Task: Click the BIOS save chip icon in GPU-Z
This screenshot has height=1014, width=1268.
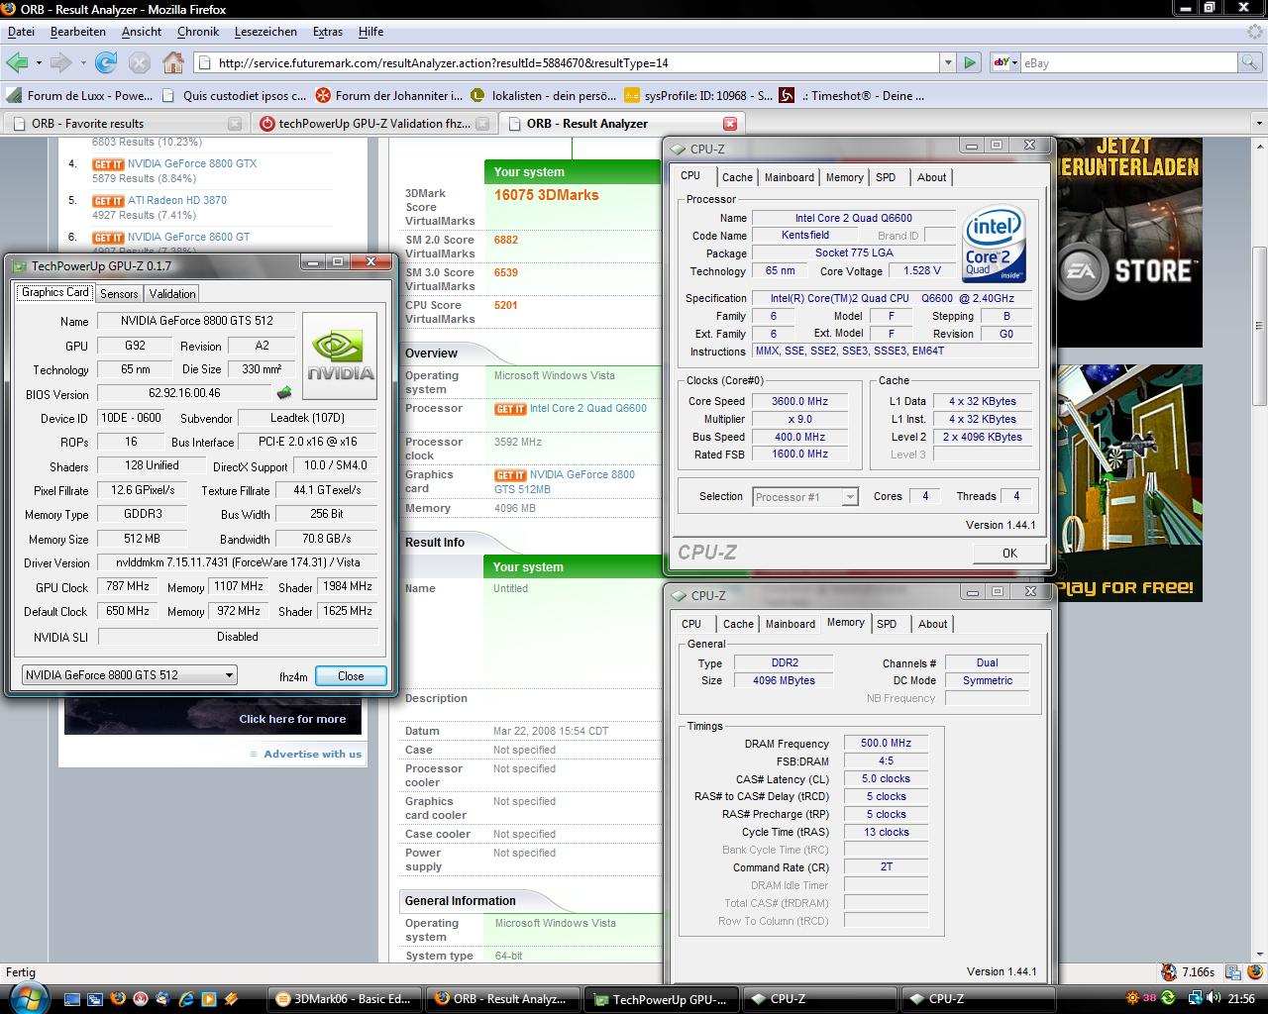Action: click(284, 393)
